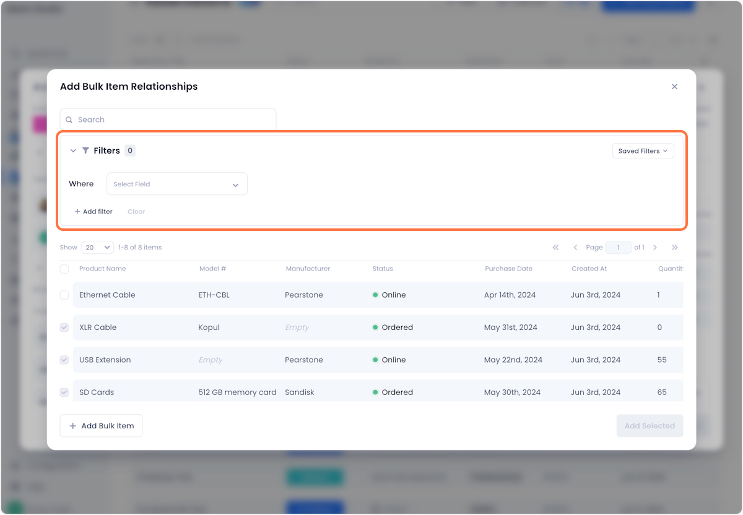Toggle the select-all header checkbox
This screenshot has height=515, width=743.
[64, 269]
